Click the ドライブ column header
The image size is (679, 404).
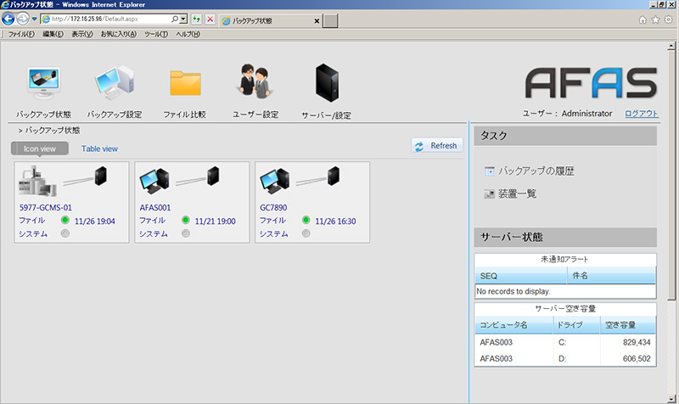click(x=577, y=325)
